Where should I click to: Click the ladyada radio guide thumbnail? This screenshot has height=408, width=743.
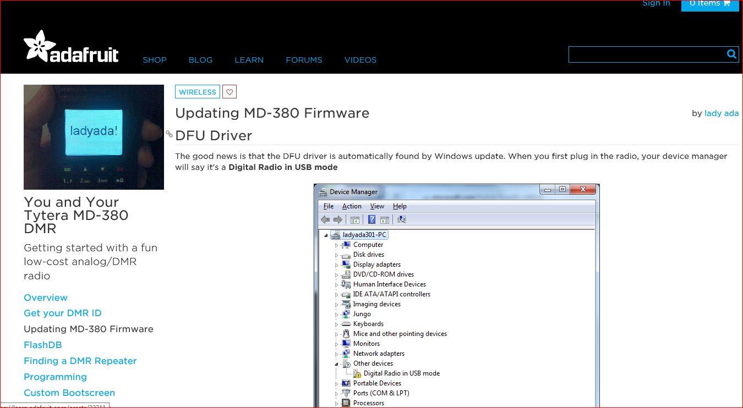click(94, 137)
